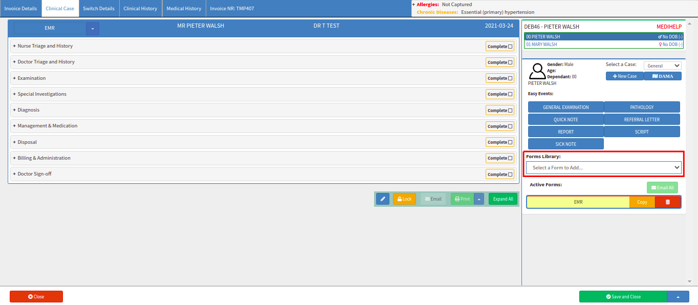The image size is (698, 305).
Task: Tick Complete checkbox for Management & Medication
Action: (x=510, y=126)
